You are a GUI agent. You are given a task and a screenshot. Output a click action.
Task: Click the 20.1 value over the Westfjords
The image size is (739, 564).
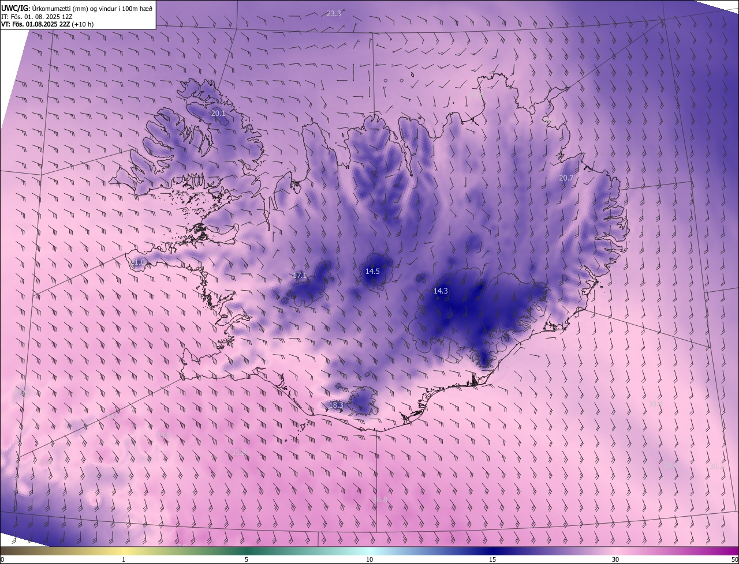[218, 114]
